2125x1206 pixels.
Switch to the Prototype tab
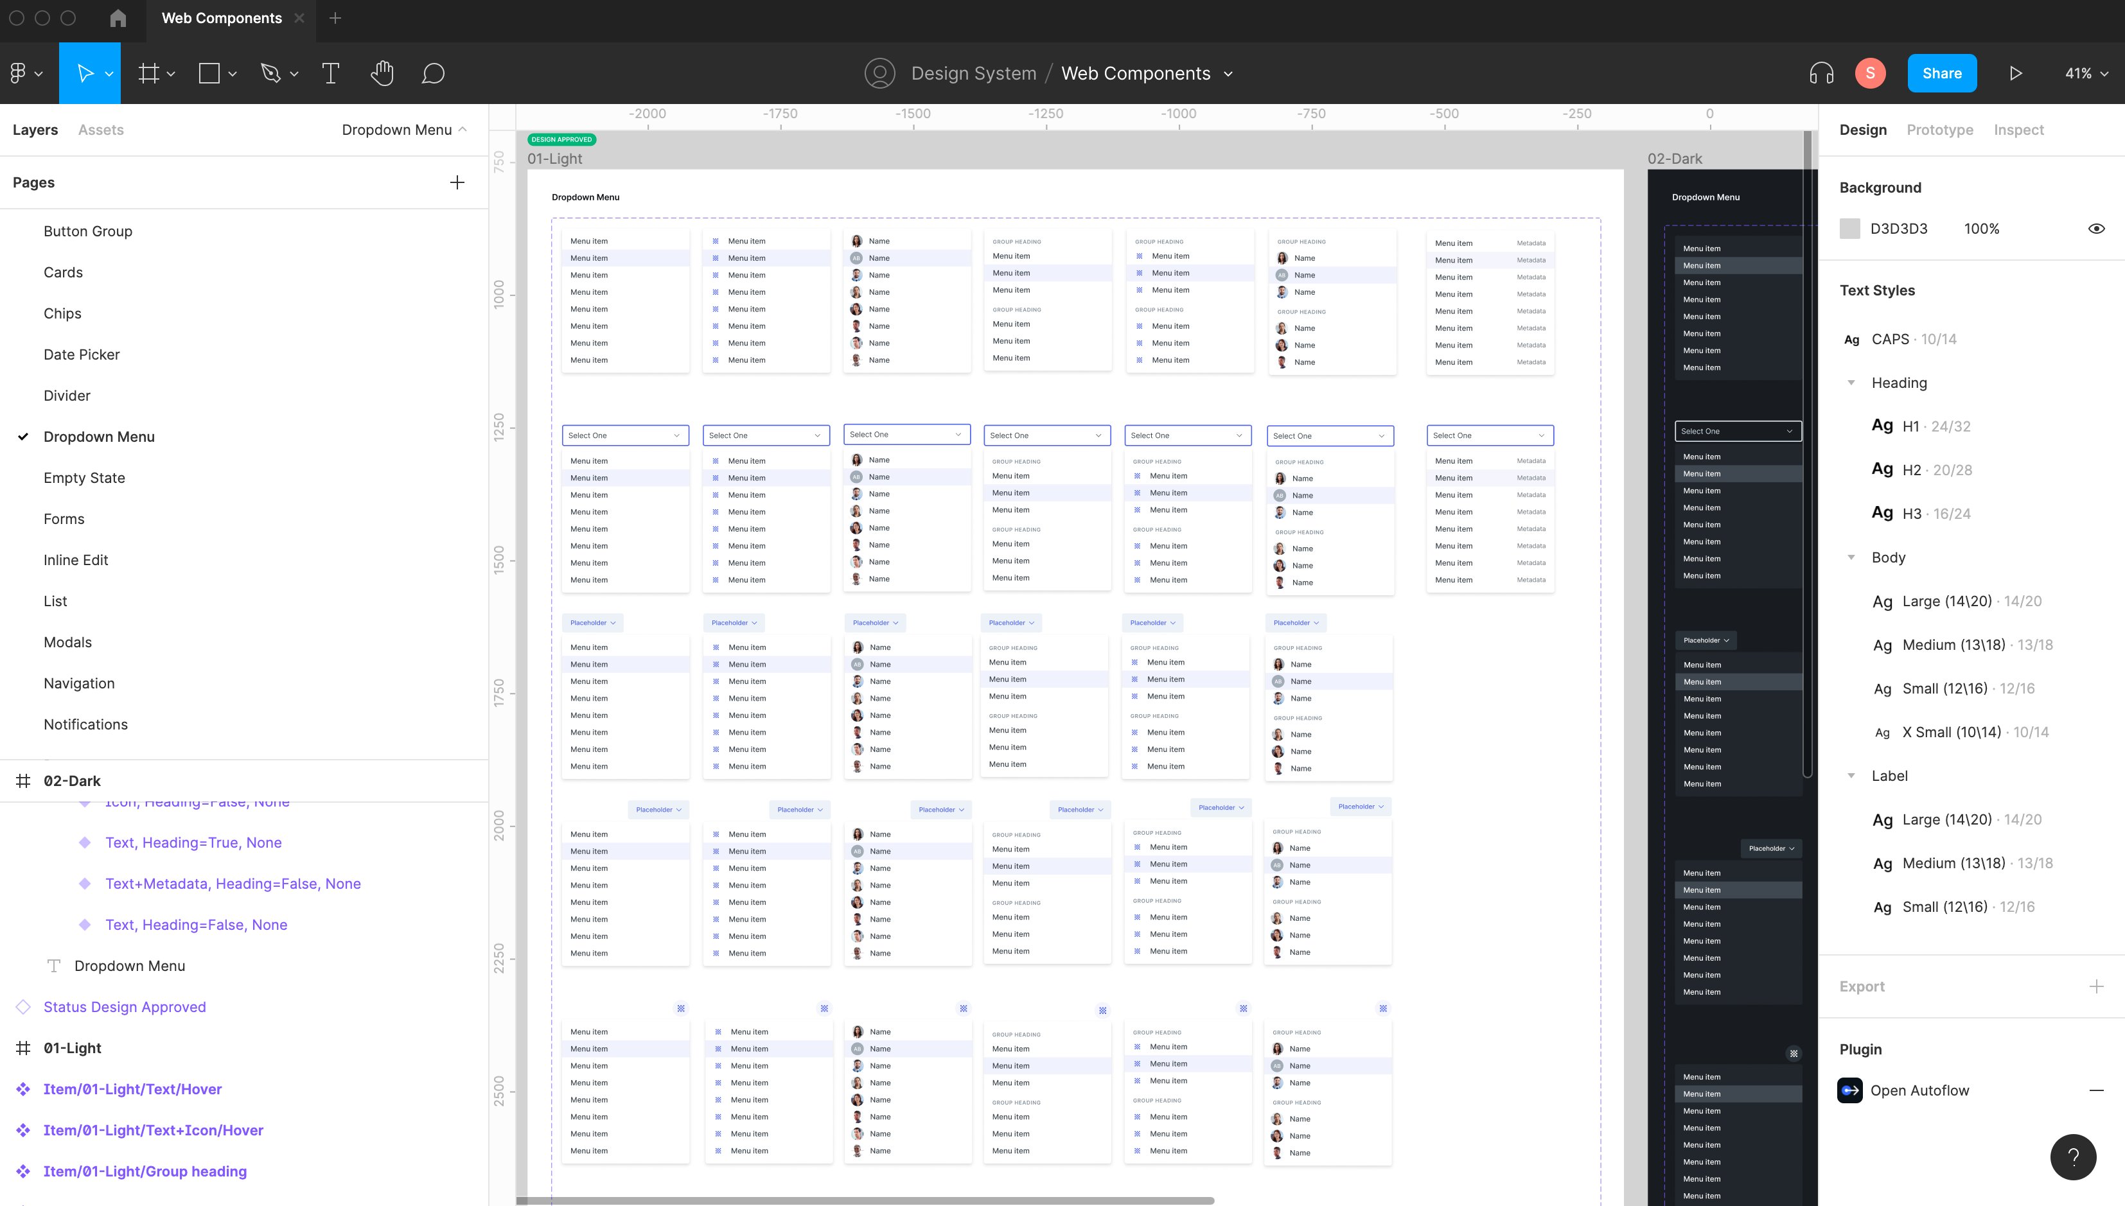pos(1939,129)
